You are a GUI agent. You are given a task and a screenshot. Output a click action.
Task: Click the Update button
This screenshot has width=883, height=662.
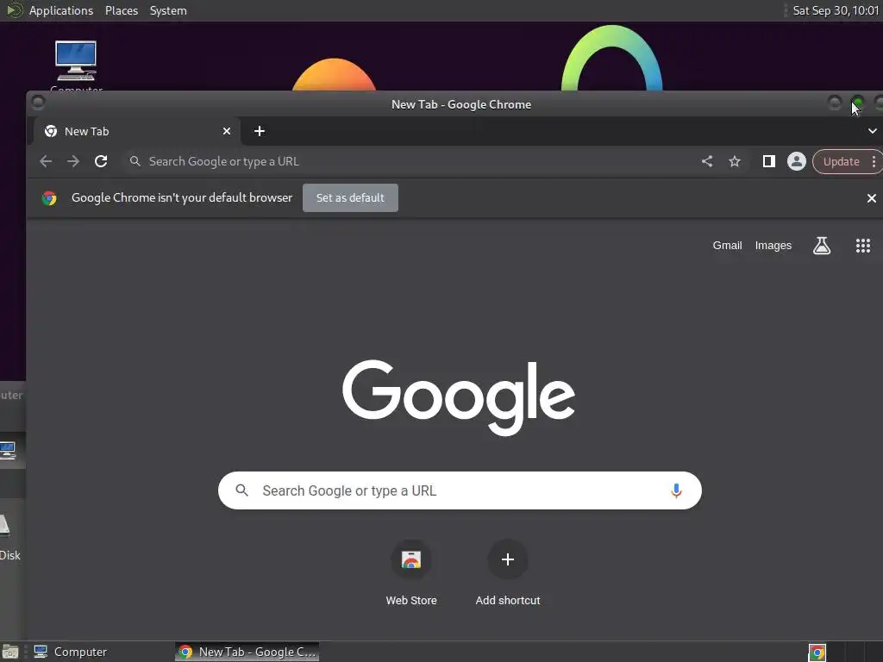pos(842,161)
